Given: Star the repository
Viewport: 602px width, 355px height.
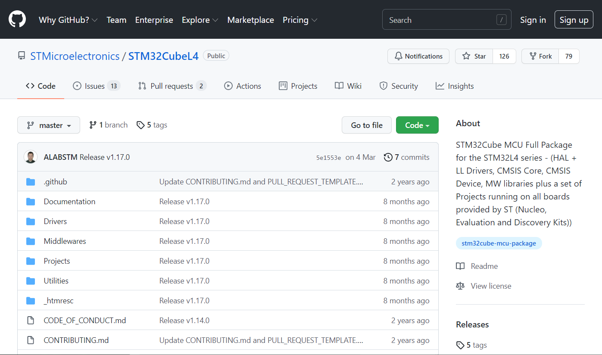Looking at the screenshot, I should point(474,56).
